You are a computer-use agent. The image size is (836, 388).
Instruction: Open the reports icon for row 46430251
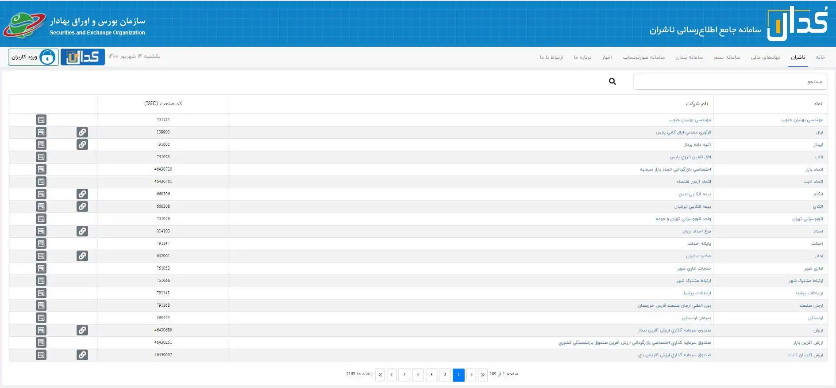pyautogui.click(x=41, y=342)
